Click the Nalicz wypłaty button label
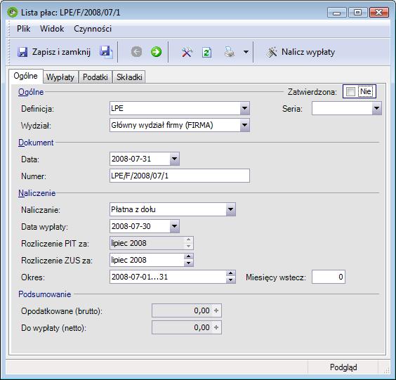The height and width of the screenshot is (380, 396). click(308, 52)
